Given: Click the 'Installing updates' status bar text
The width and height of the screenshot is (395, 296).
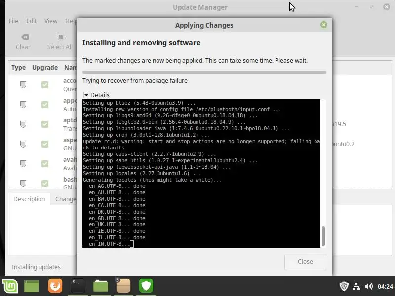Looking at the screenshot, I should pos(36,267).
